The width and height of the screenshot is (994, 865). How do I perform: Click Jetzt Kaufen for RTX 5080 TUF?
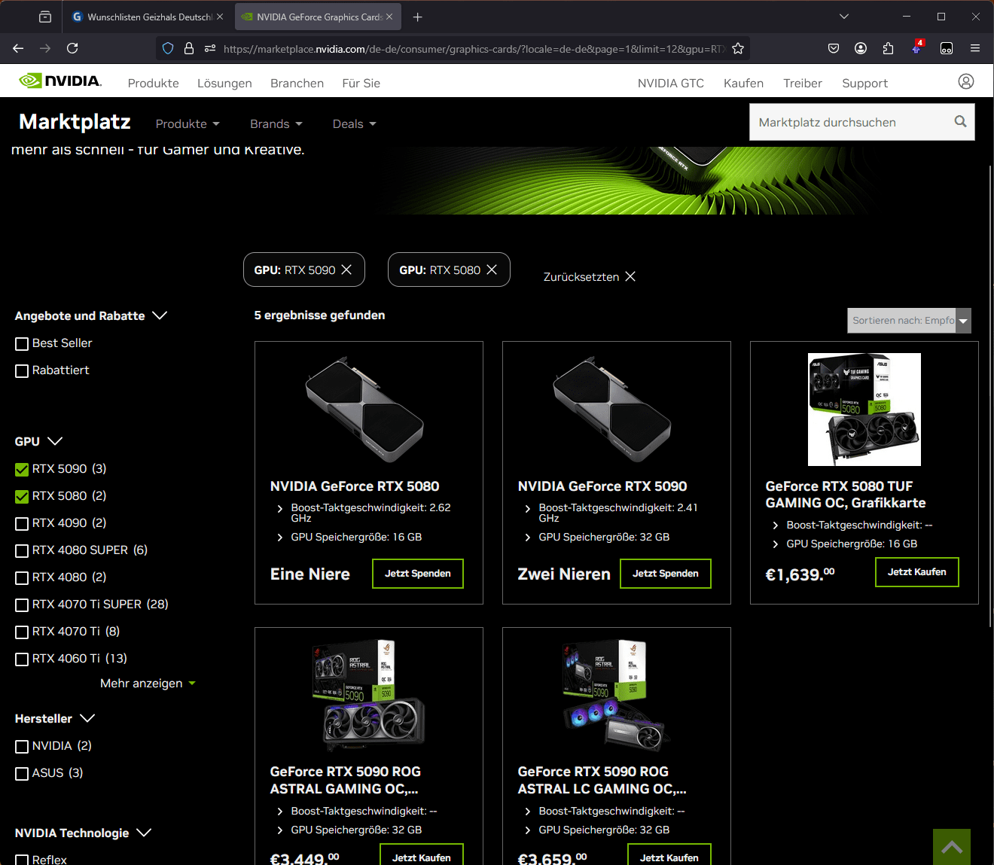[917, 572]
